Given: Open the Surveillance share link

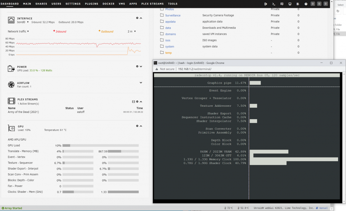Looking at the screenshot, I should [x=173, y=16].
